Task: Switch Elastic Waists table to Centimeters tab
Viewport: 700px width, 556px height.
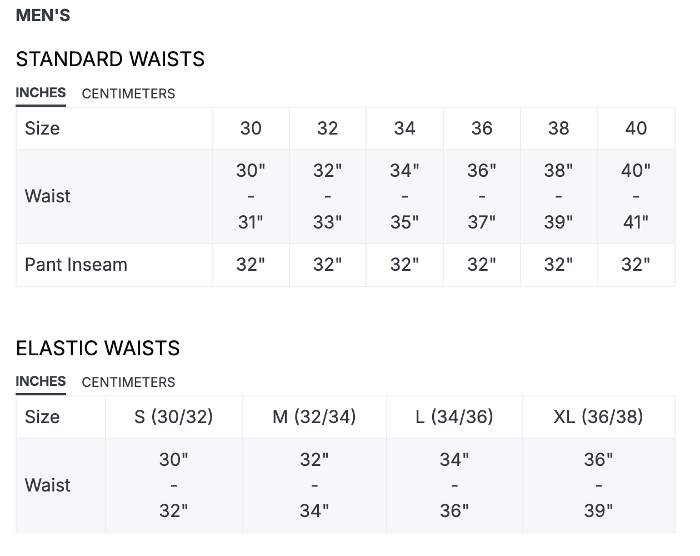Action: click(x=128, y=382)
